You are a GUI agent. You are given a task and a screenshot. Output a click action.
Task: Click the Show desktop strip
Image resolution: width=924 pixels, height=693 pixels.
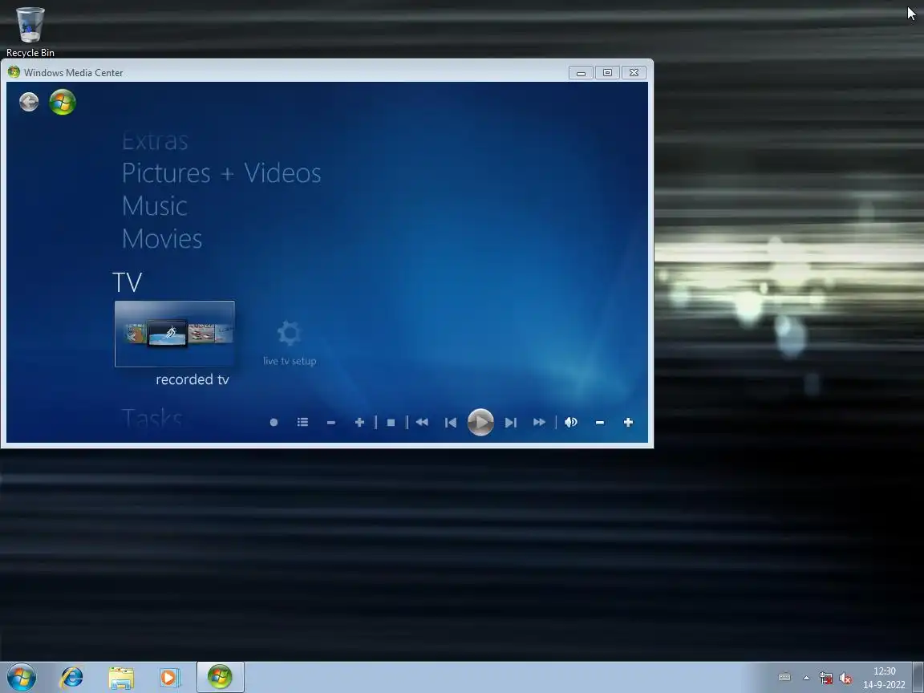(x=918, y=677)
